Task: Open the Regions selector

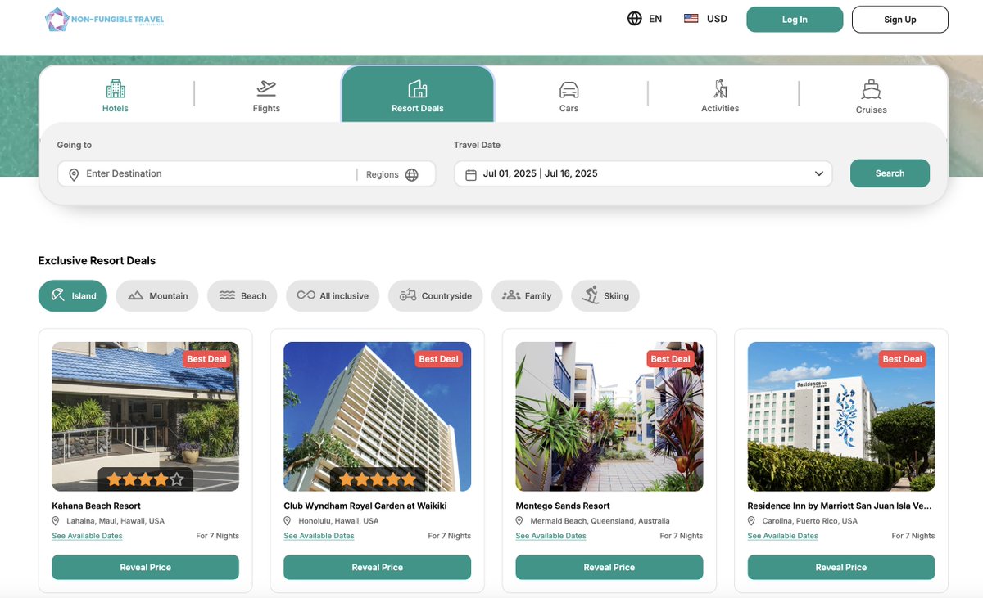Action: pyautogui.click(x=392, y=175)
